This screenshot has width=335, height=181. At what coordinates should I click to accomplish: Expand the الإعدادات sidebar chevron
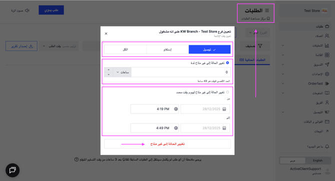[x=283, y=74]
